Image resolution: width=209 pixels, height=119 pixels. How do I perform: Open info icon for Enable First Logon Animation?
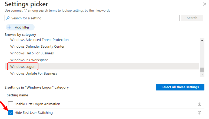200,104
